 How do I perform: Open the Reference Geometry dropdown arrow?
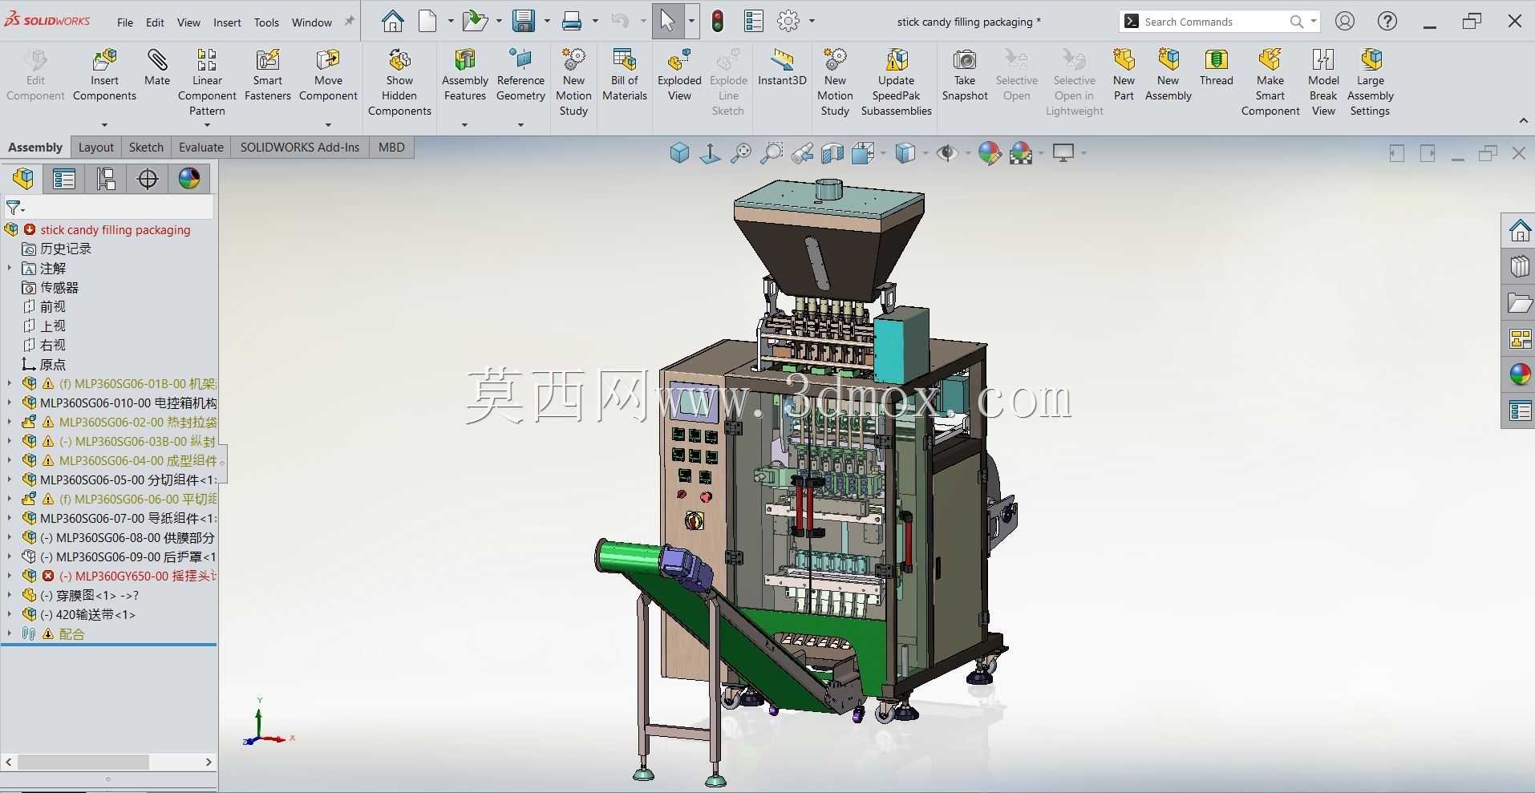(520, 124)
